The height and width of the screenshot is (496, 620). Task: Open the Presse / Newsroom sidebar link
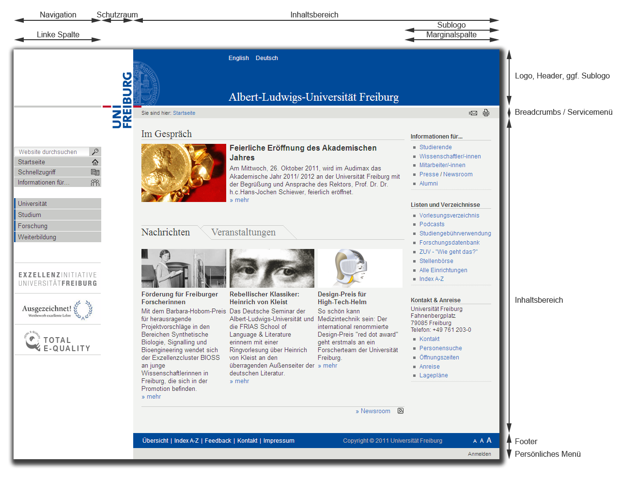tap(446, 174)
